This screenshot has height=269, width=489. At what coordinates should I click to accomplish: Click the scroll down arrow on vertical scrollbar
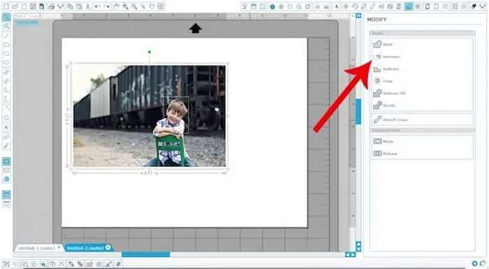coord(358,249)
